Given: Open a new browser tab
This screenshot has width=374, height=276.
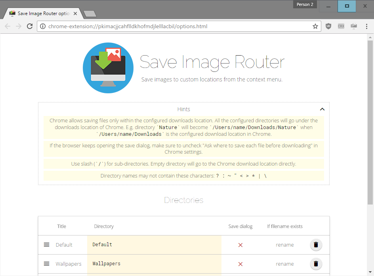Looking at the screenshot, I should pos(90,14).
